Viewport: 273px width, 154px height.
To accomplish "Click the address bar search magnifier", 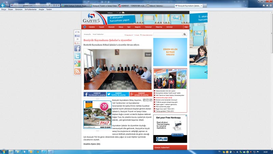I will [x=49, y=5].
